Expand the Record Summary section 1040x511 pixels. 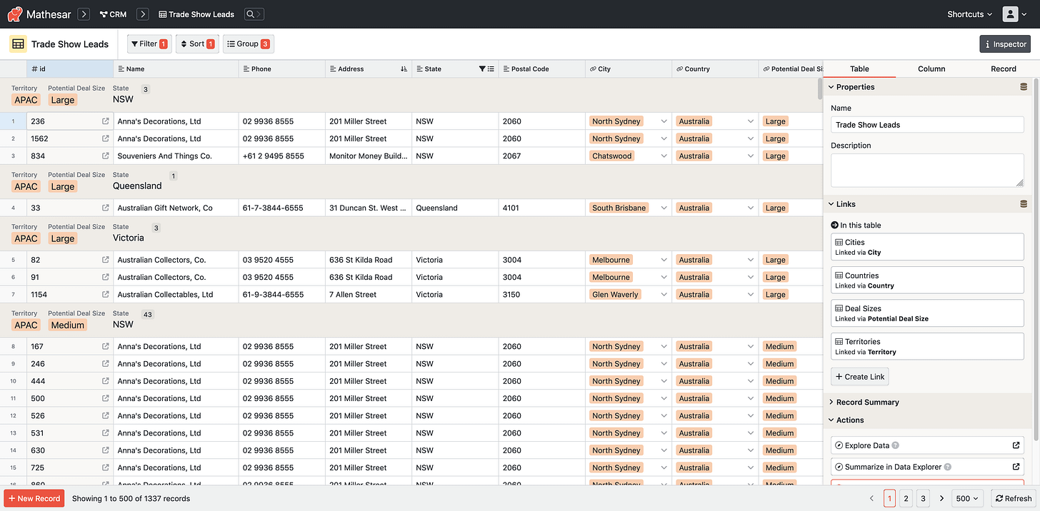pyautogui.click(x=865, y=401)
